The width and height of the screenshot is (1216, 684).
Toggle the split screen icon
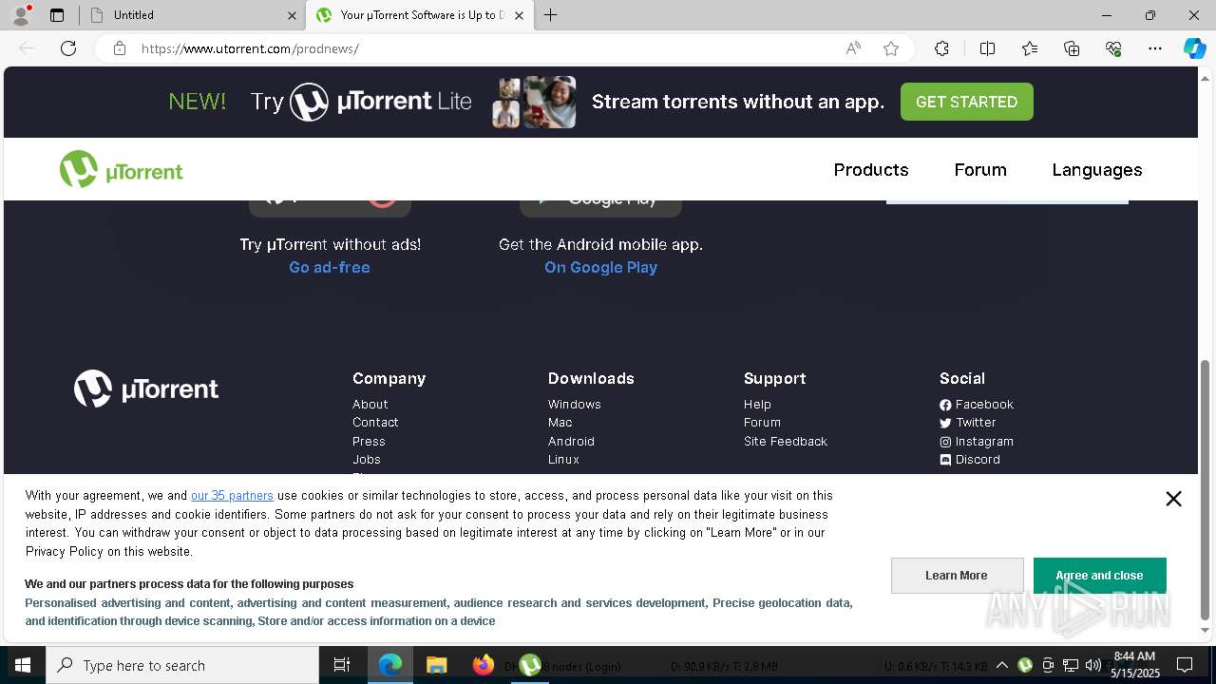coord(987,48)
